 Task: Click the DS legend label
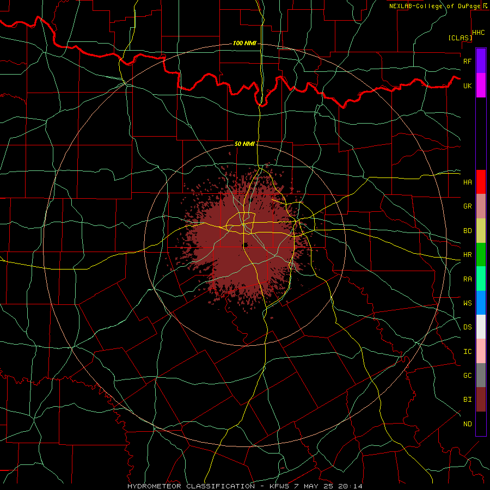point(467,327)
